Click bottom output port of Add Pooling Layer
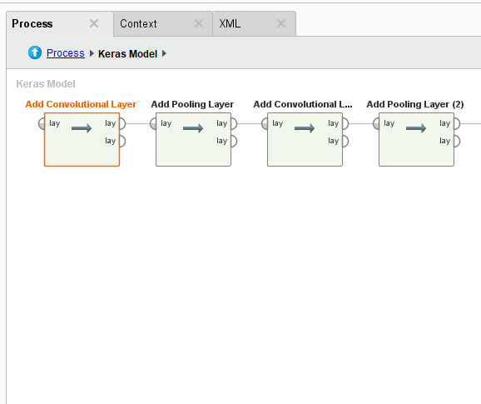This screenshot has height=404, width=481. [x=234, y=142]
